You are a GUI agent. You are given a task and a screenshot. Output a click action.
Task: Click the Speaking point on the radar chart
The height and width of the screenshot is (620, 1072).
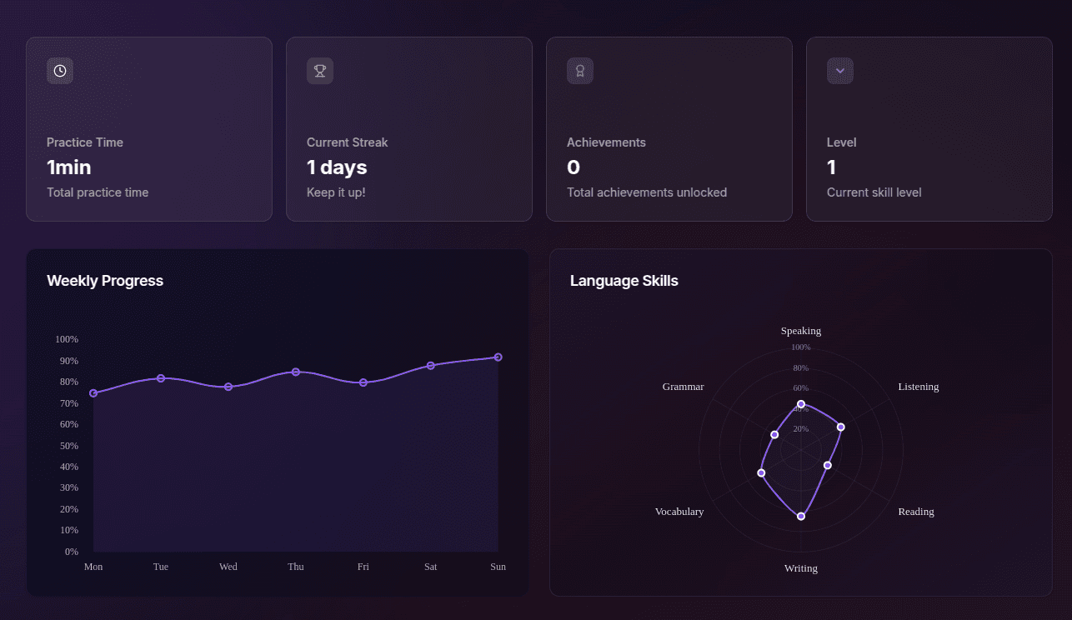tap(801, 404)
